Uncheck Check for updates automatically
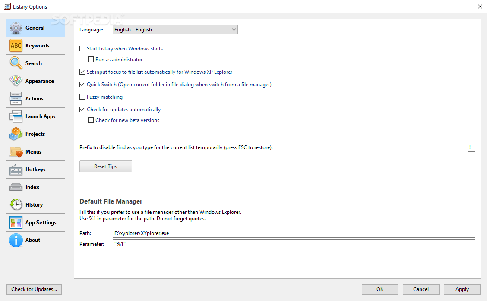 click(x=82, y=109)
